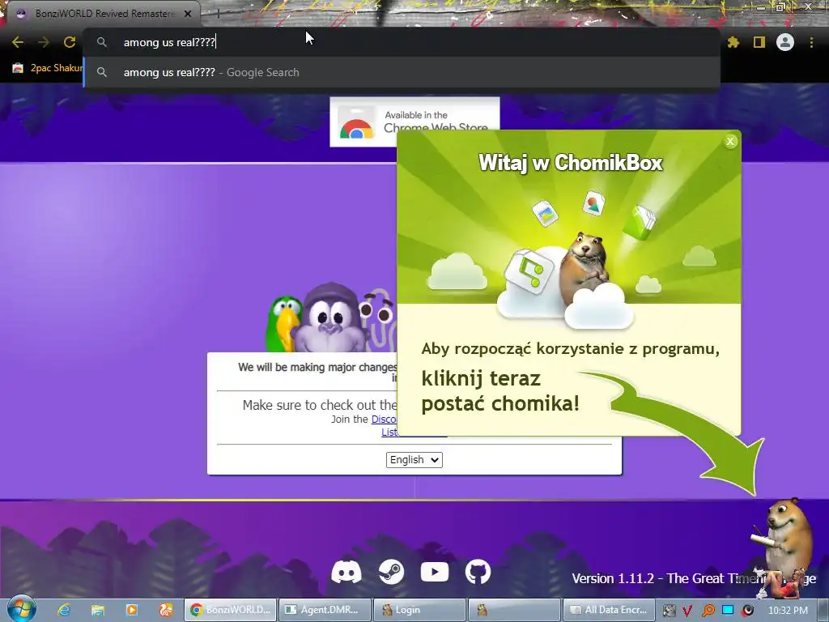Open UC Browser icon on the taskbar
This screenshot has width=829, height=622.
pyautogui.click(x=166, y=610)
